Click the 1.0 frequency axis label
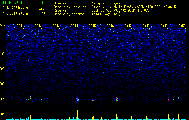 pos(3,54)
